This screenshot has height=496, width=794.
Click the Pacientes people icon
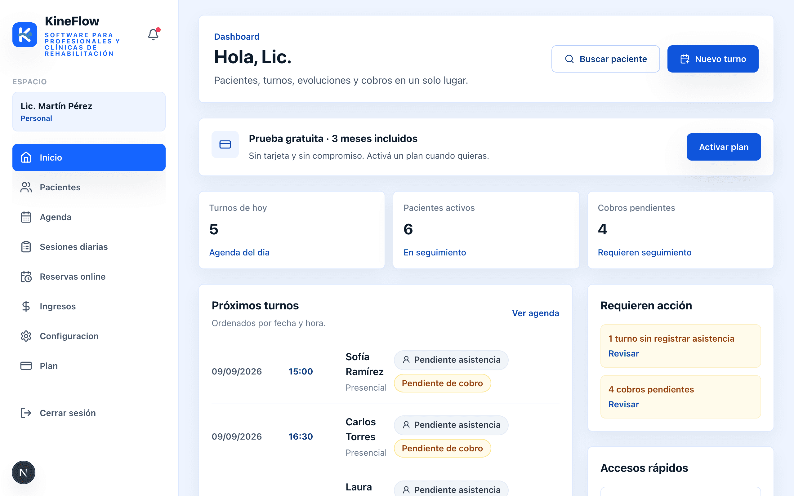(26, 187)
